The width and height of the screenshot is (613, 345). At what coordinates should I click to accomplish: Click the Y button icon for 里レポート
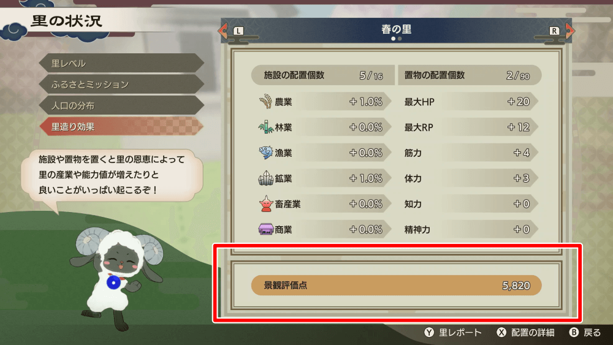(429, 332)
